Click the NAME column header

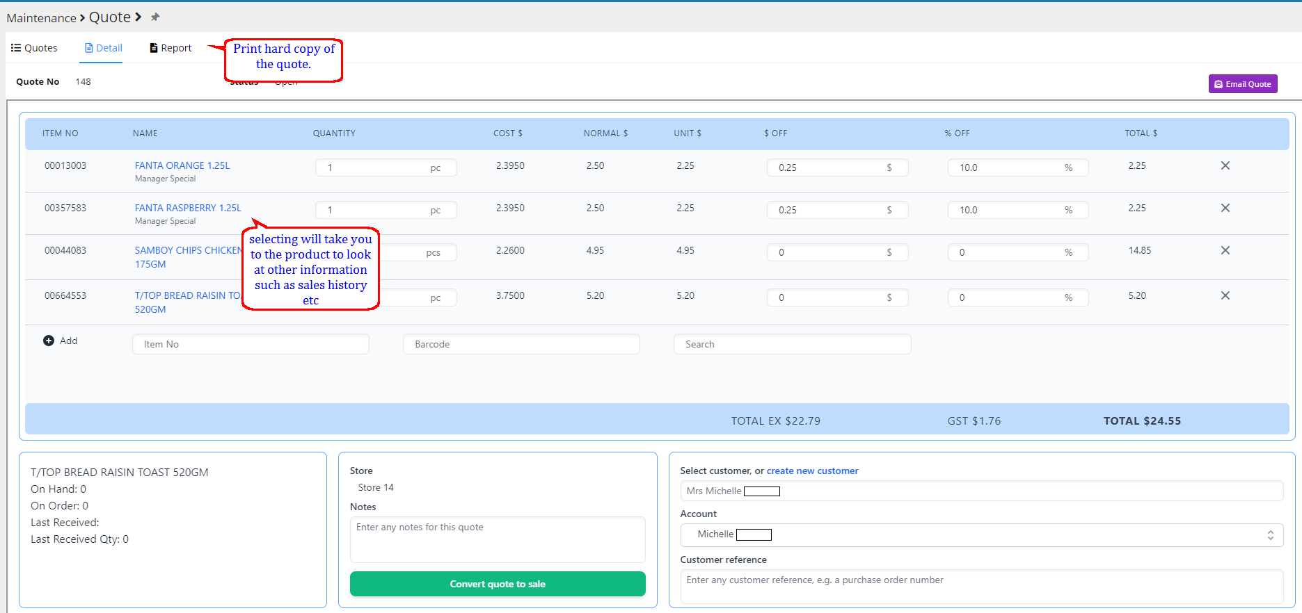145,133
